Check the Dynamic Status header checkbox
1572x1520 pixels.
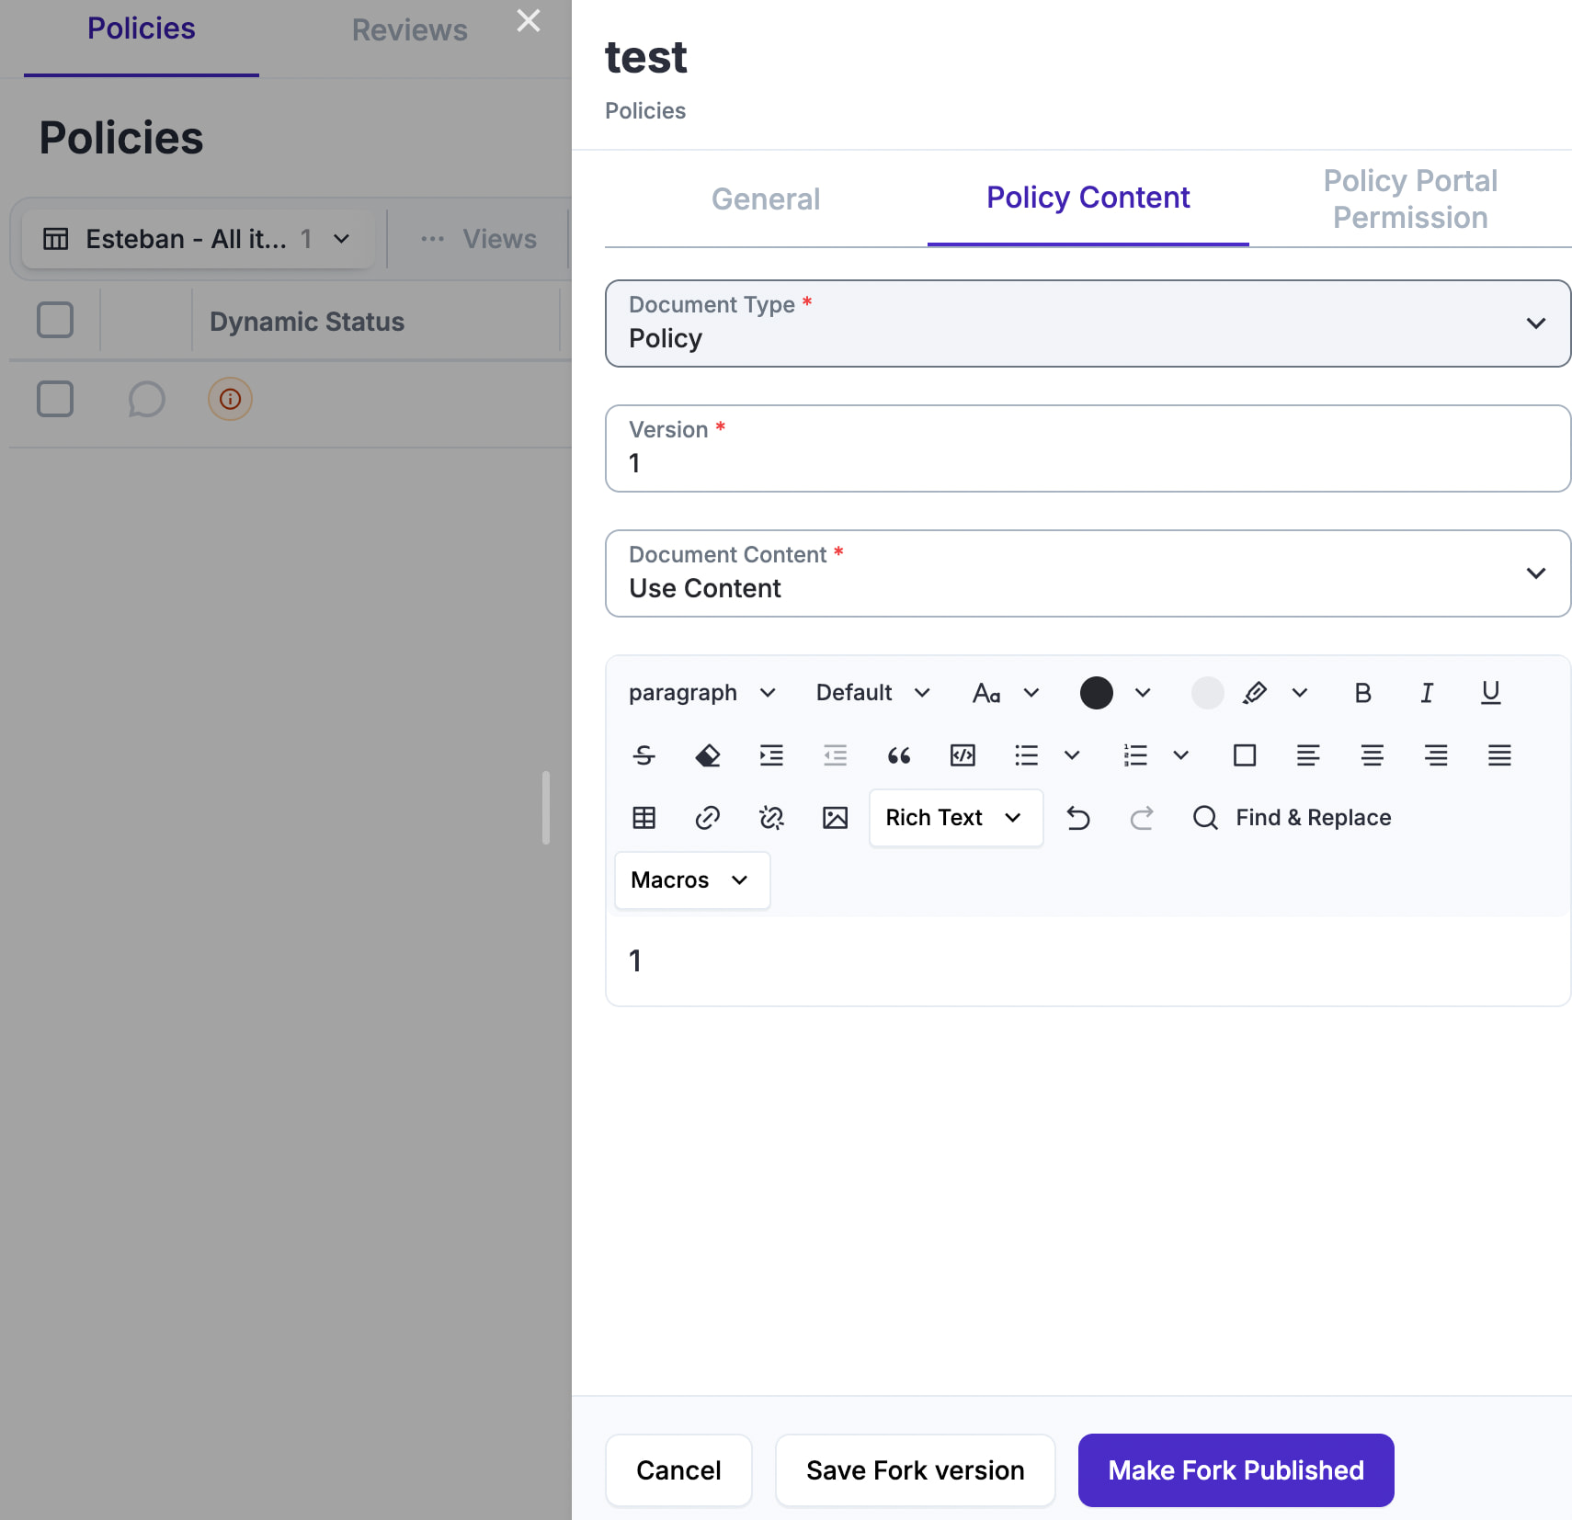(55, 321)
